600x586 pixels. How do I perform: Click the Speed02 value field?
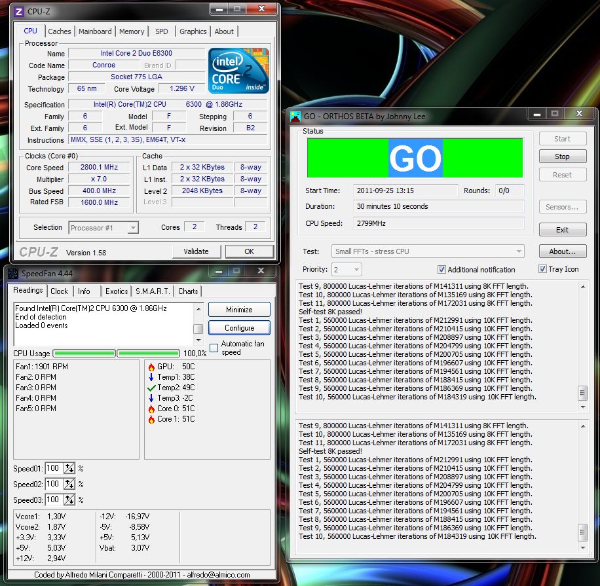(x=54, y=484)
